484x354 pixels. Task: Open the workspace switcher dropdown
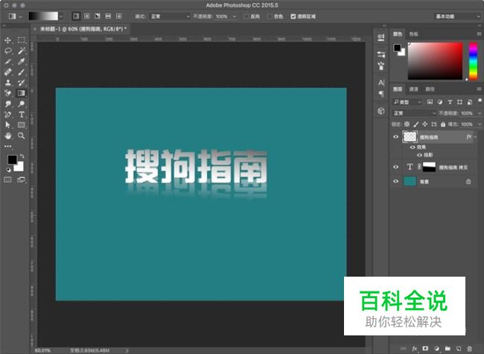tap(457, 16)
